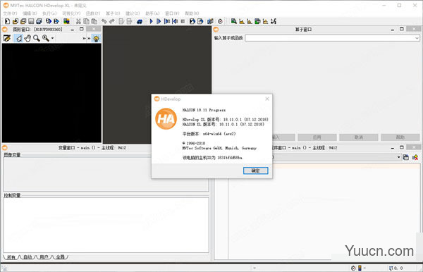Open the 助手(A) menu
The image size is (423, 272).
click(x=152, y=13)
